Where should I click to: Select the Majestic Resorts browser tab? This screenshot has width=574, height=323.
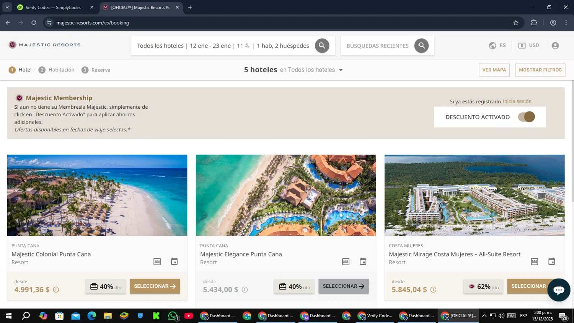pos(140,7)
